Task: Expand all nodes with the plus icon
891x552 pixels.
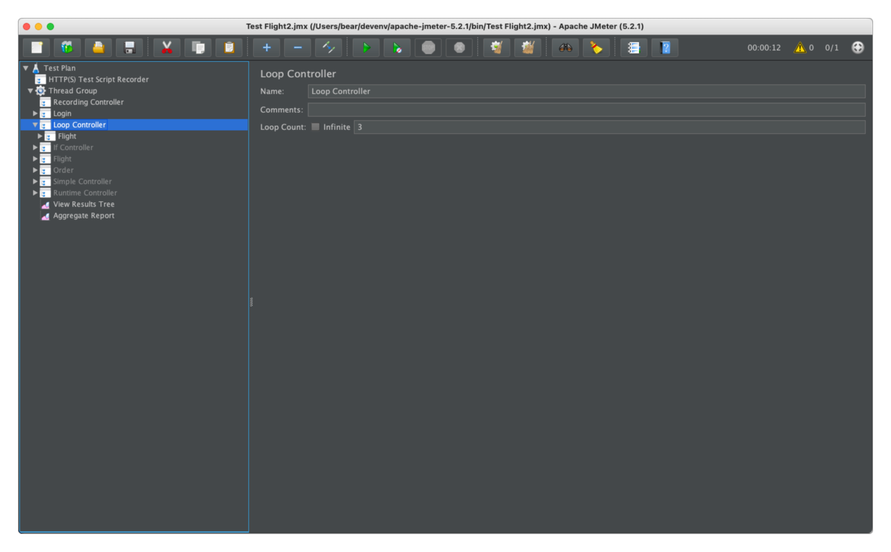Action: coord(267,48)
